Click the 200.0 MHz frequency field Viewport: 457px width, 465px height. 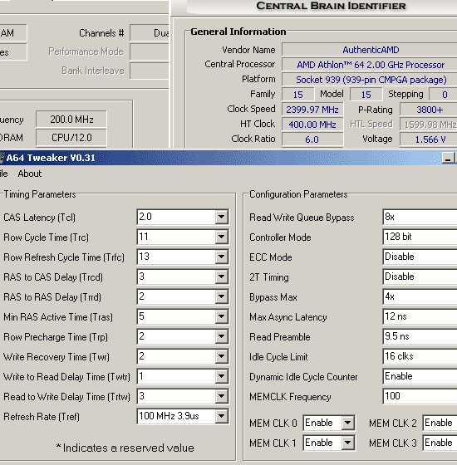pyautogui.click(x=71, y=120)
